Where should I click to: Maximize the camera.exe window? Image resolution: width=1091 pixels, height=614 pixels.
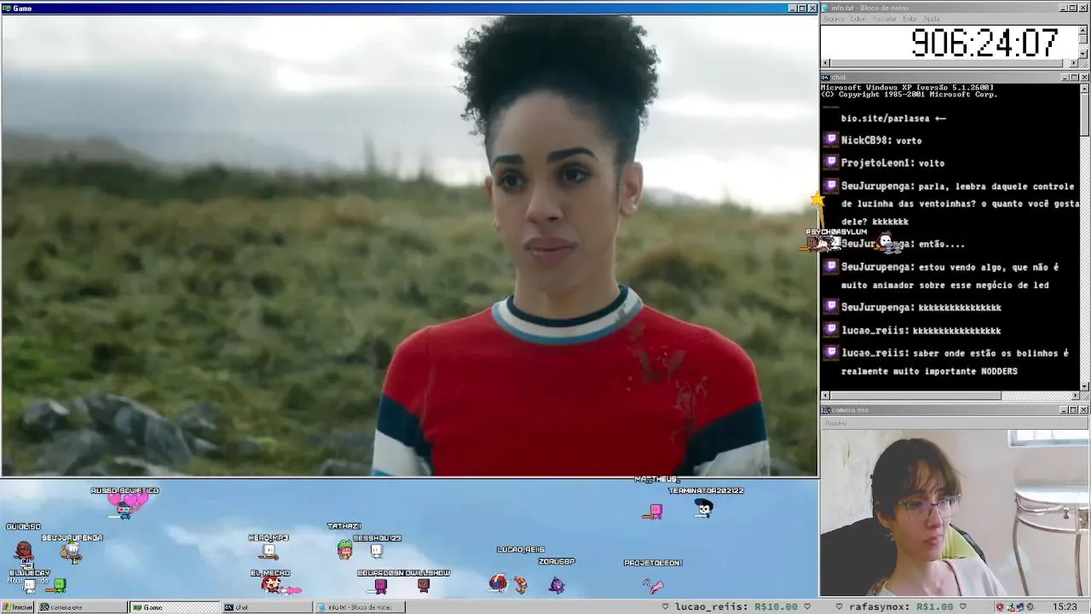tap(1074, 410)
